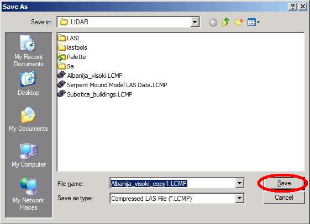310x224 pixels.
Task: Click the Cancel button
Action: tap(284, 198)
